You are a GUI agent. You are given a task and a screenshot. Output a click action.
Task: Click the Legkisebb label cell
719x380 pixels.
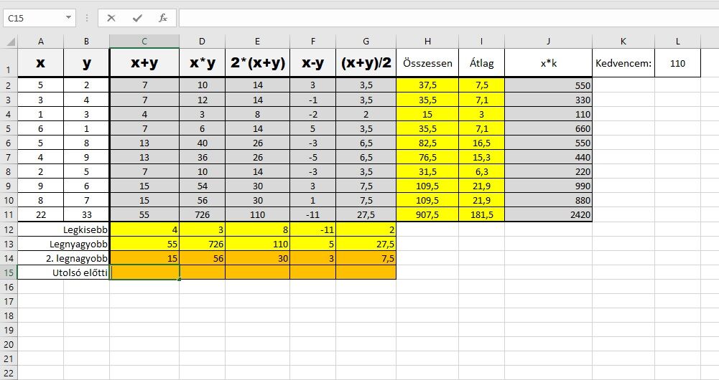[x=63, y=229]
